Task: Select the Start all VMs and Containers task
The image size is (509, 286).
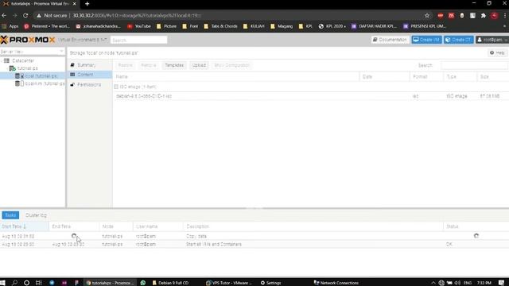Action: [x=254, y=244]
